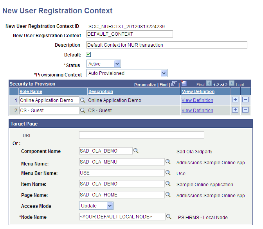The width and height of the screenshot is (263, 229).
Task: Click the Description text field
Action: 167,45
